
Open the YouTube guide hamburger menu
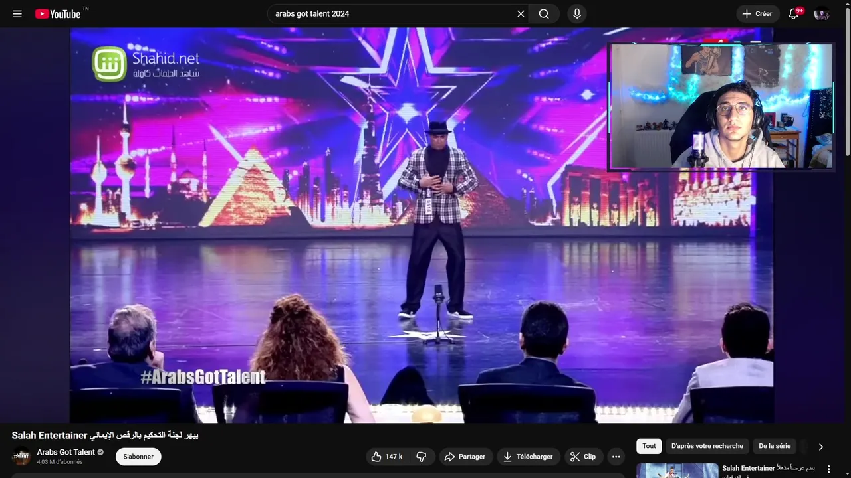17,14
